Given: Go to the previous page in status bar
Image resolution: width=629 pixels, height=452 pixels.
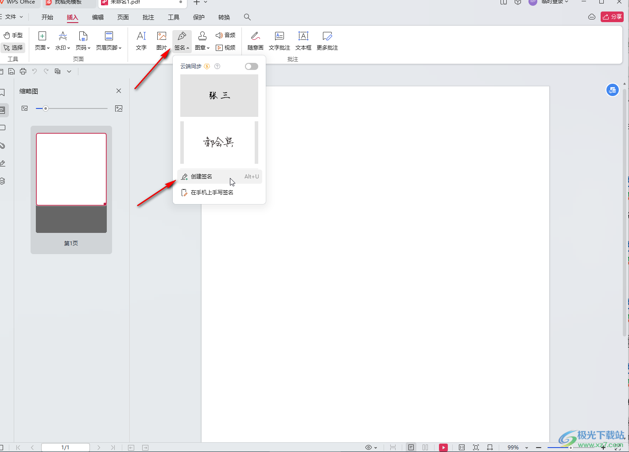Looking at the screenshot, I should pos(32,448).
